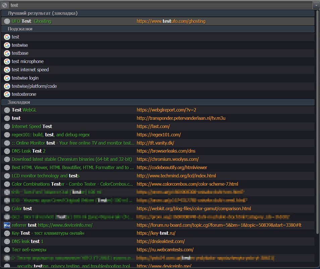The height and width of the screenshot is (269, 320).
Task: Click the Google icon beside 'testosterone' suggestion
Action: [x=7, y=94]
